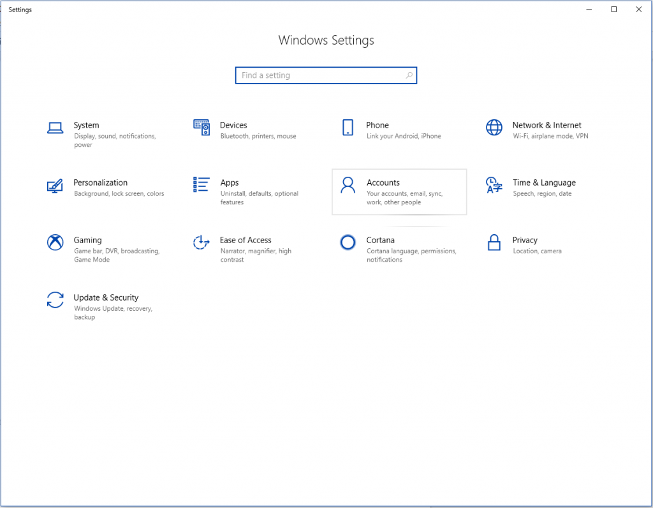Focus the Find a setting search box
The height and width of the screenshot is (508, 653).
pos(326,75)
